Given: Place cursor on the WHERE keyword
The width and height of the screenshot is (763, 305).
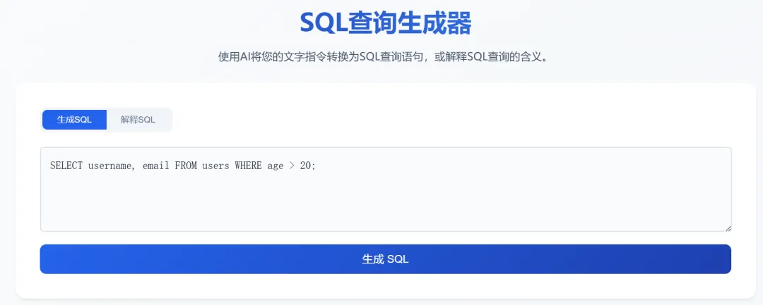Looking at the screenshot, I should click(248, 166).
